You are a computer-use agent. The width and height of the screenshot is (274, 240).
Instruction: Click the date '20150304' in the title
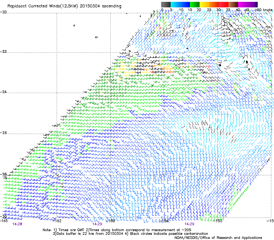click(x=90, y=6)
